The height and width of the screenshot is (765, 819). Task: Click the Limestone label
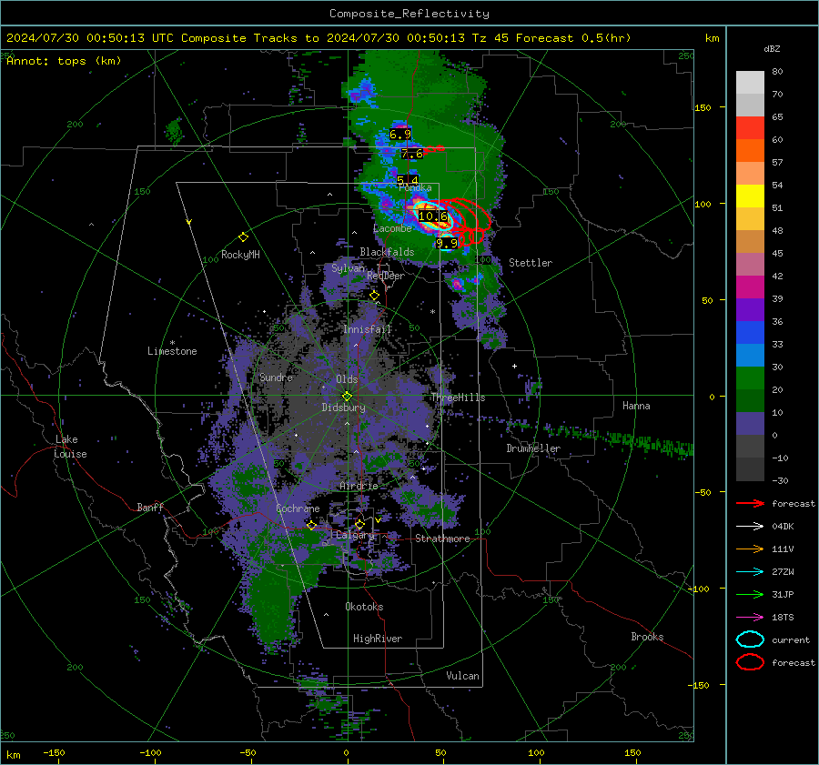tap(172, 351)
